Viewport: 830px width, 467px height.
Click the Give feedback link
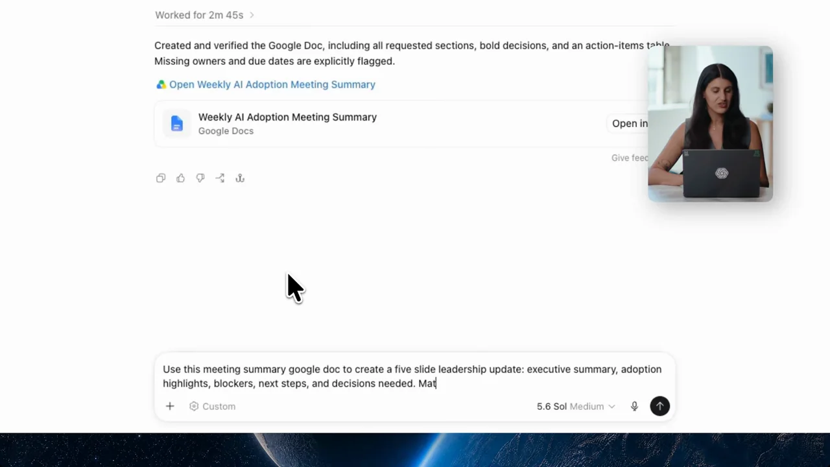pyautogui.click(x=630, y=158)
